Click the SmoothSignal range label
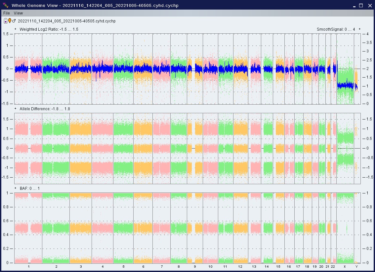The width and height of the screenshot is (375, 272). click(336, 29)
